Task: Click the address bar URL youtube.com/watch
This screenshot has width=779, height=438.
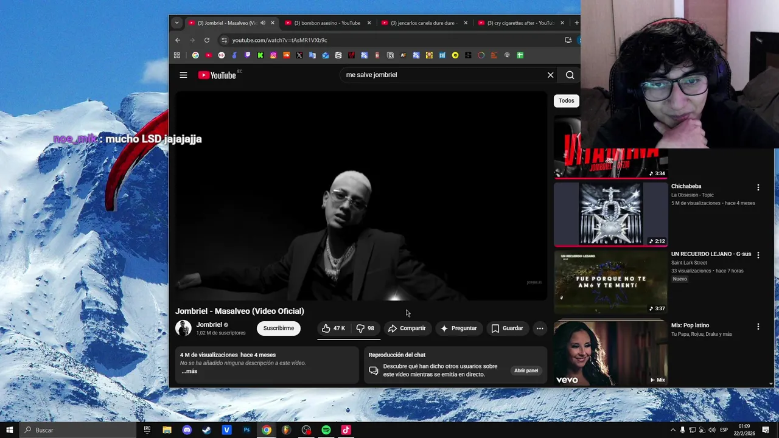Action: pos(279,40)
